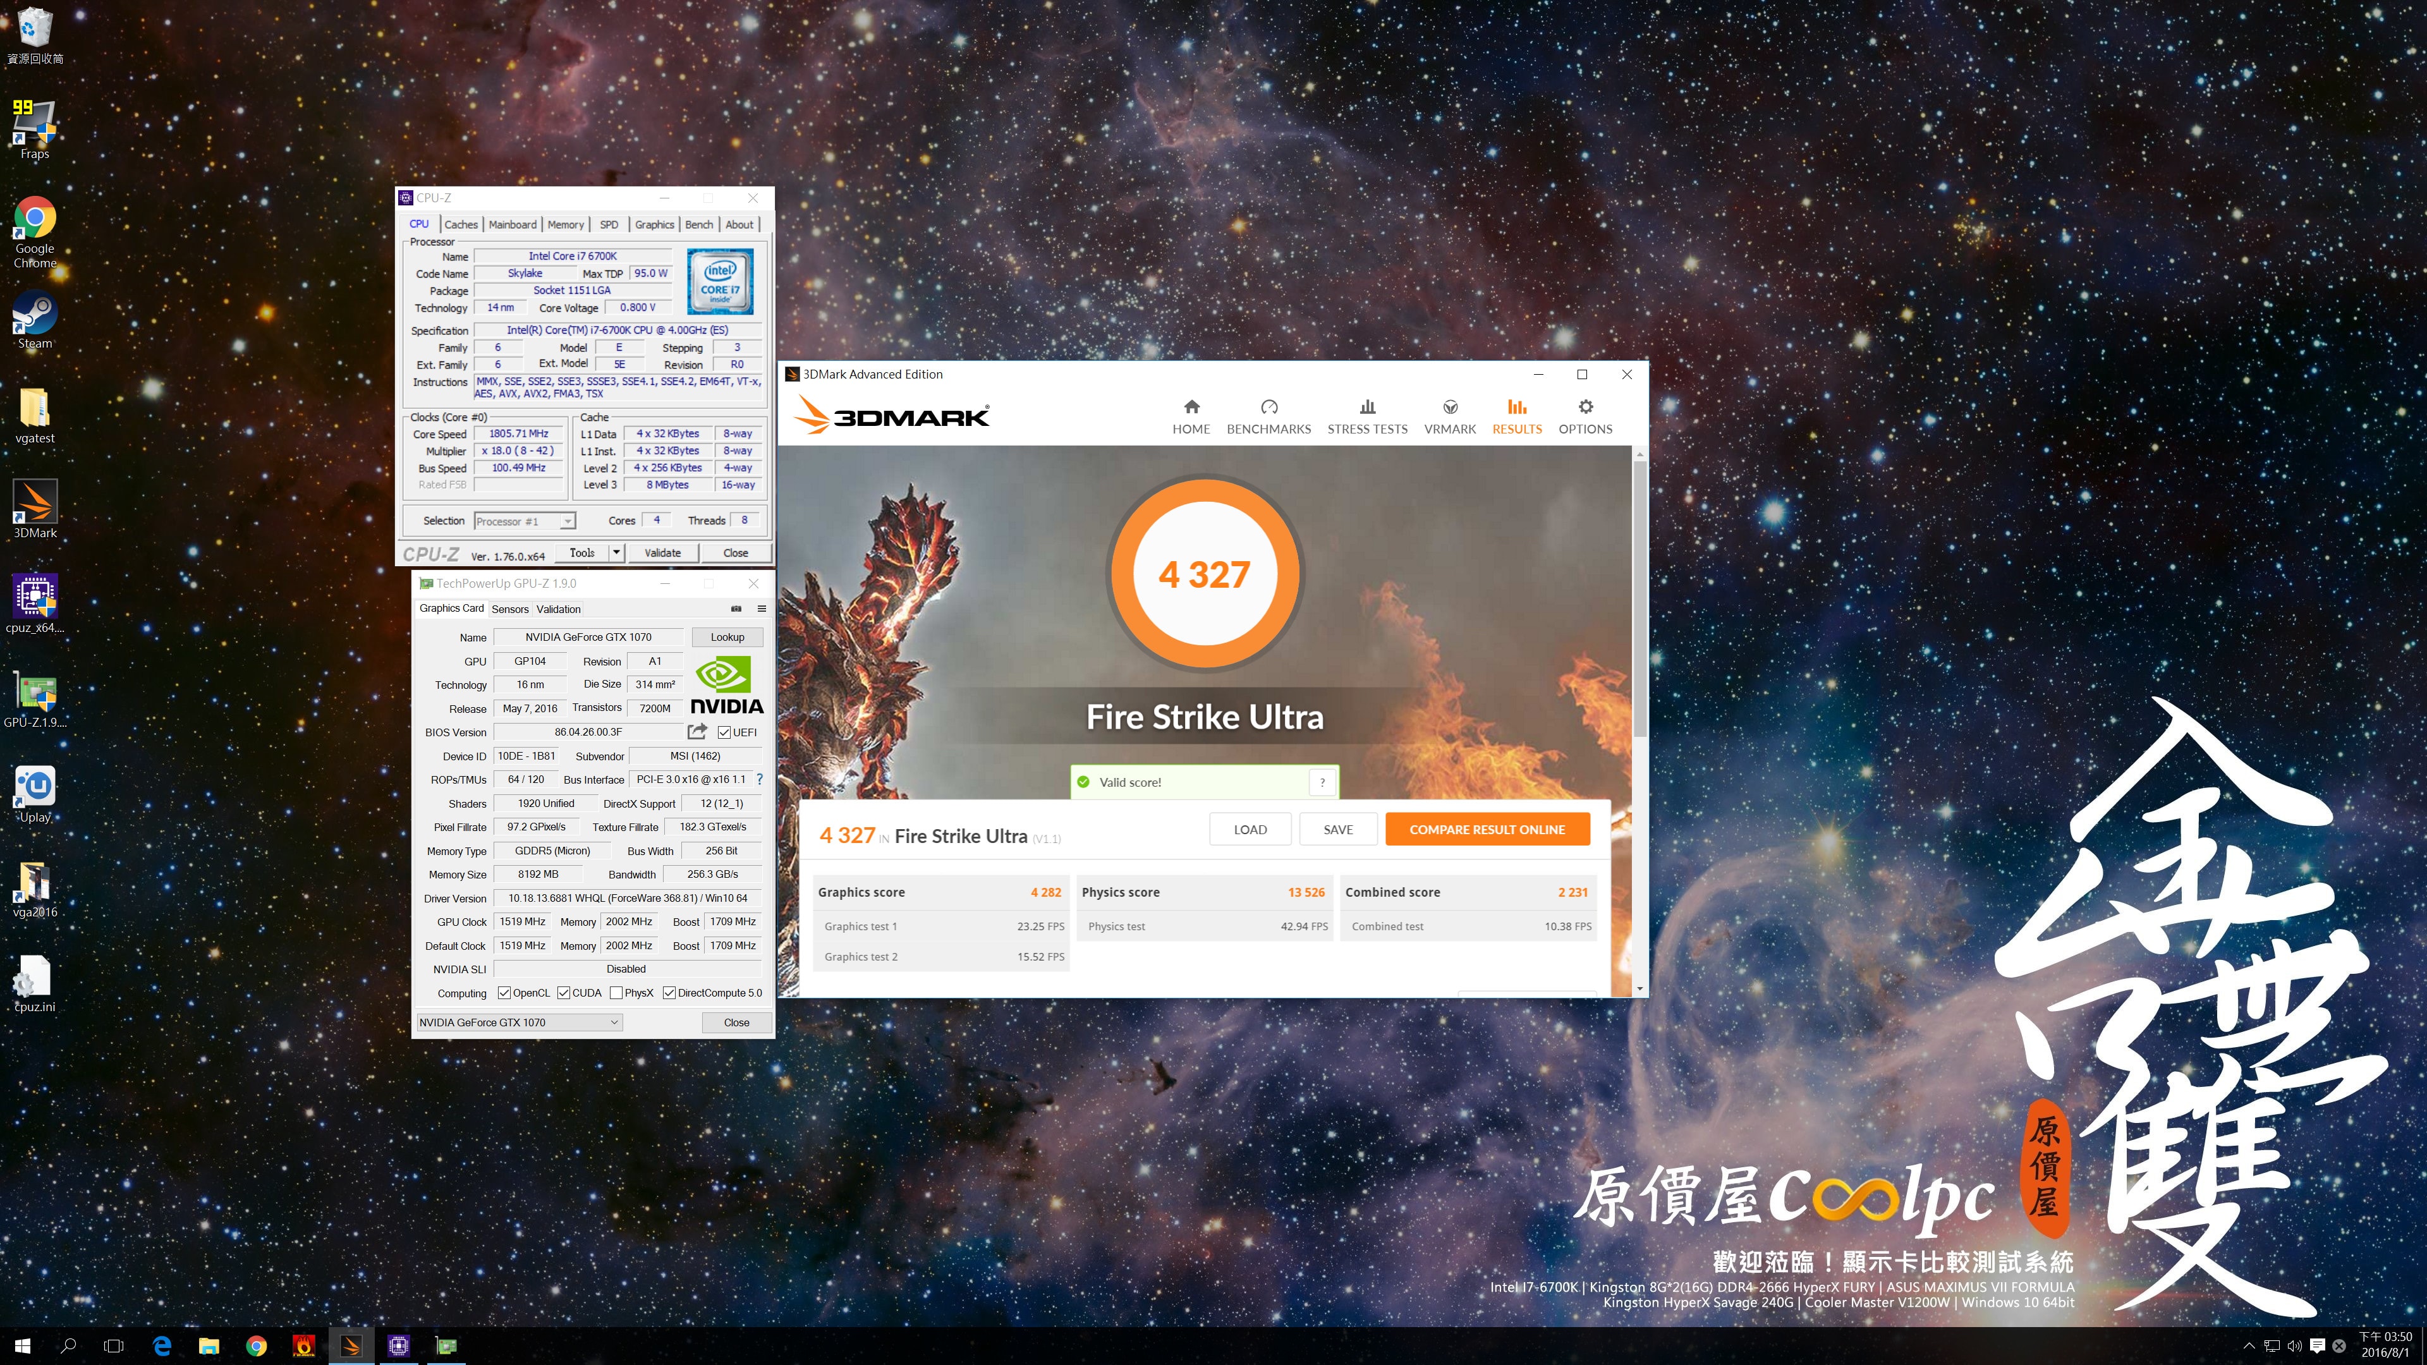Select the vgatest folder on desktop
Viewport: 2427px width, 1365px height.
click(35, 415)
